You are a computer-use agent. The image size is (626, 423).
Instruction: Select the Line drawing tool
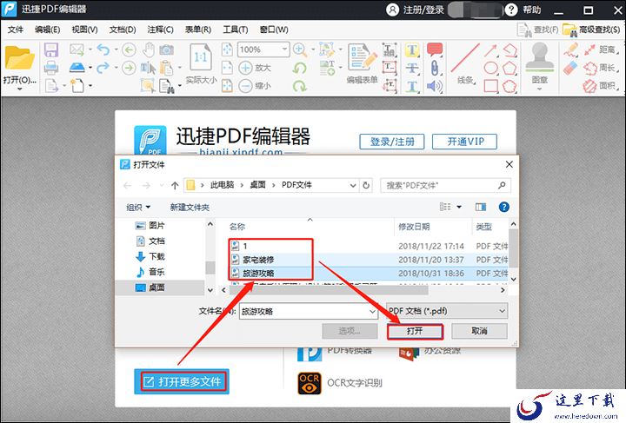click(465, 58)
